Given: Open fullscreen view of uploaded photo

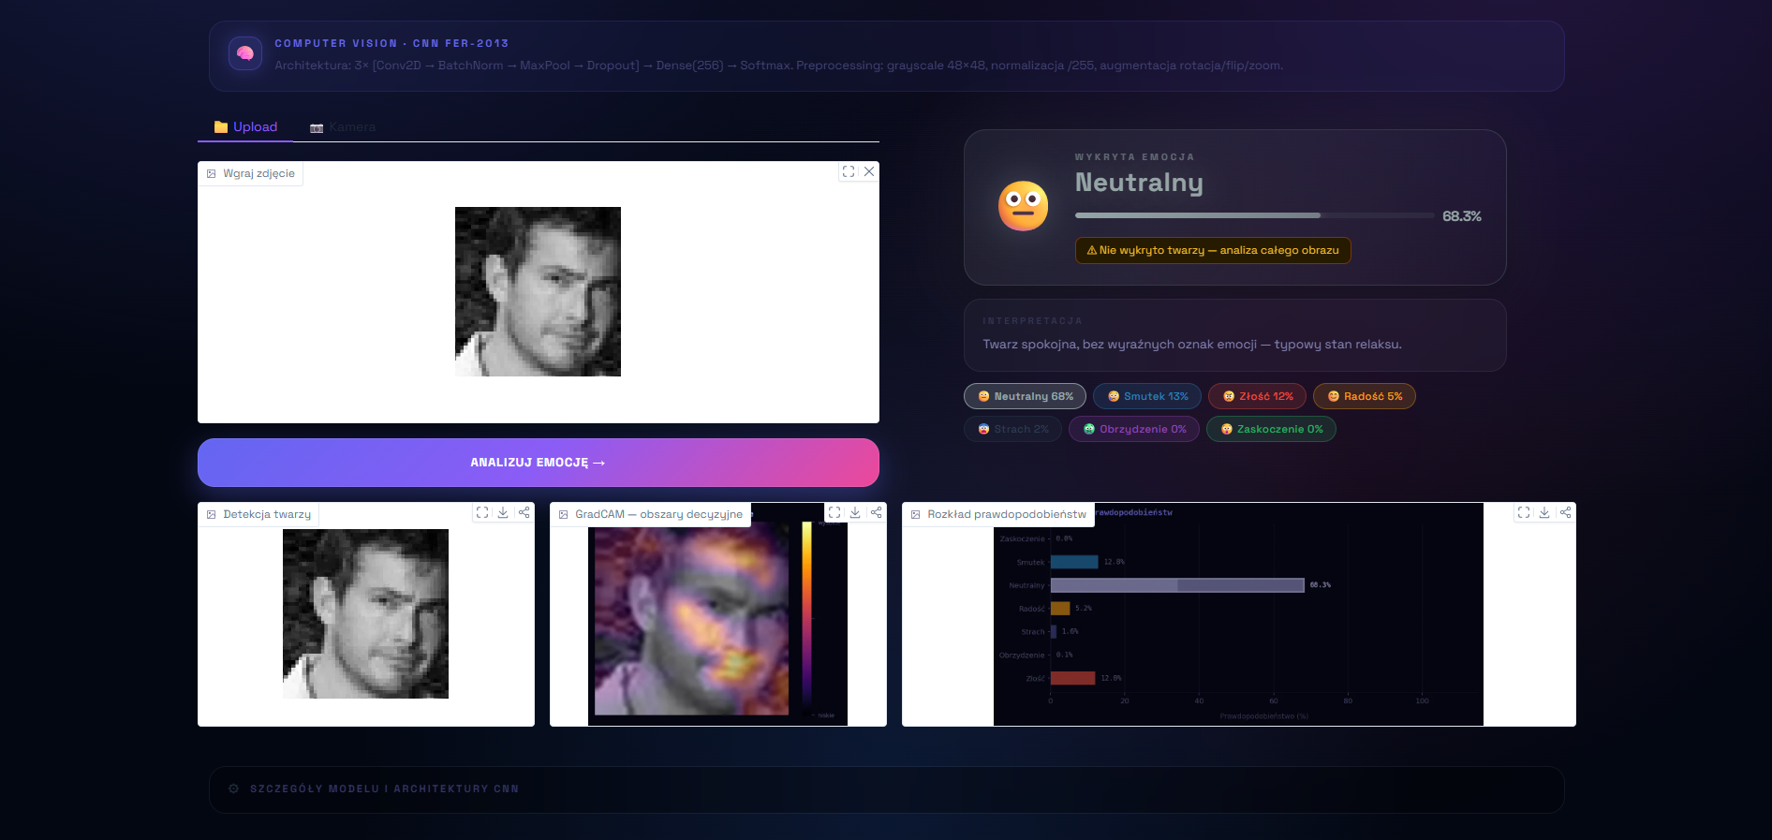Looking at the screenshot, I should tap(849, 171).
